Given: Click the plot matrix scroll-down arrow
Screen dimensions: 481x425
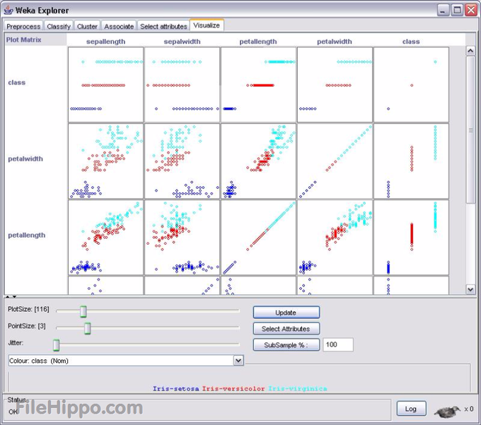Looking at the screenshot, I should pos(470,289).
